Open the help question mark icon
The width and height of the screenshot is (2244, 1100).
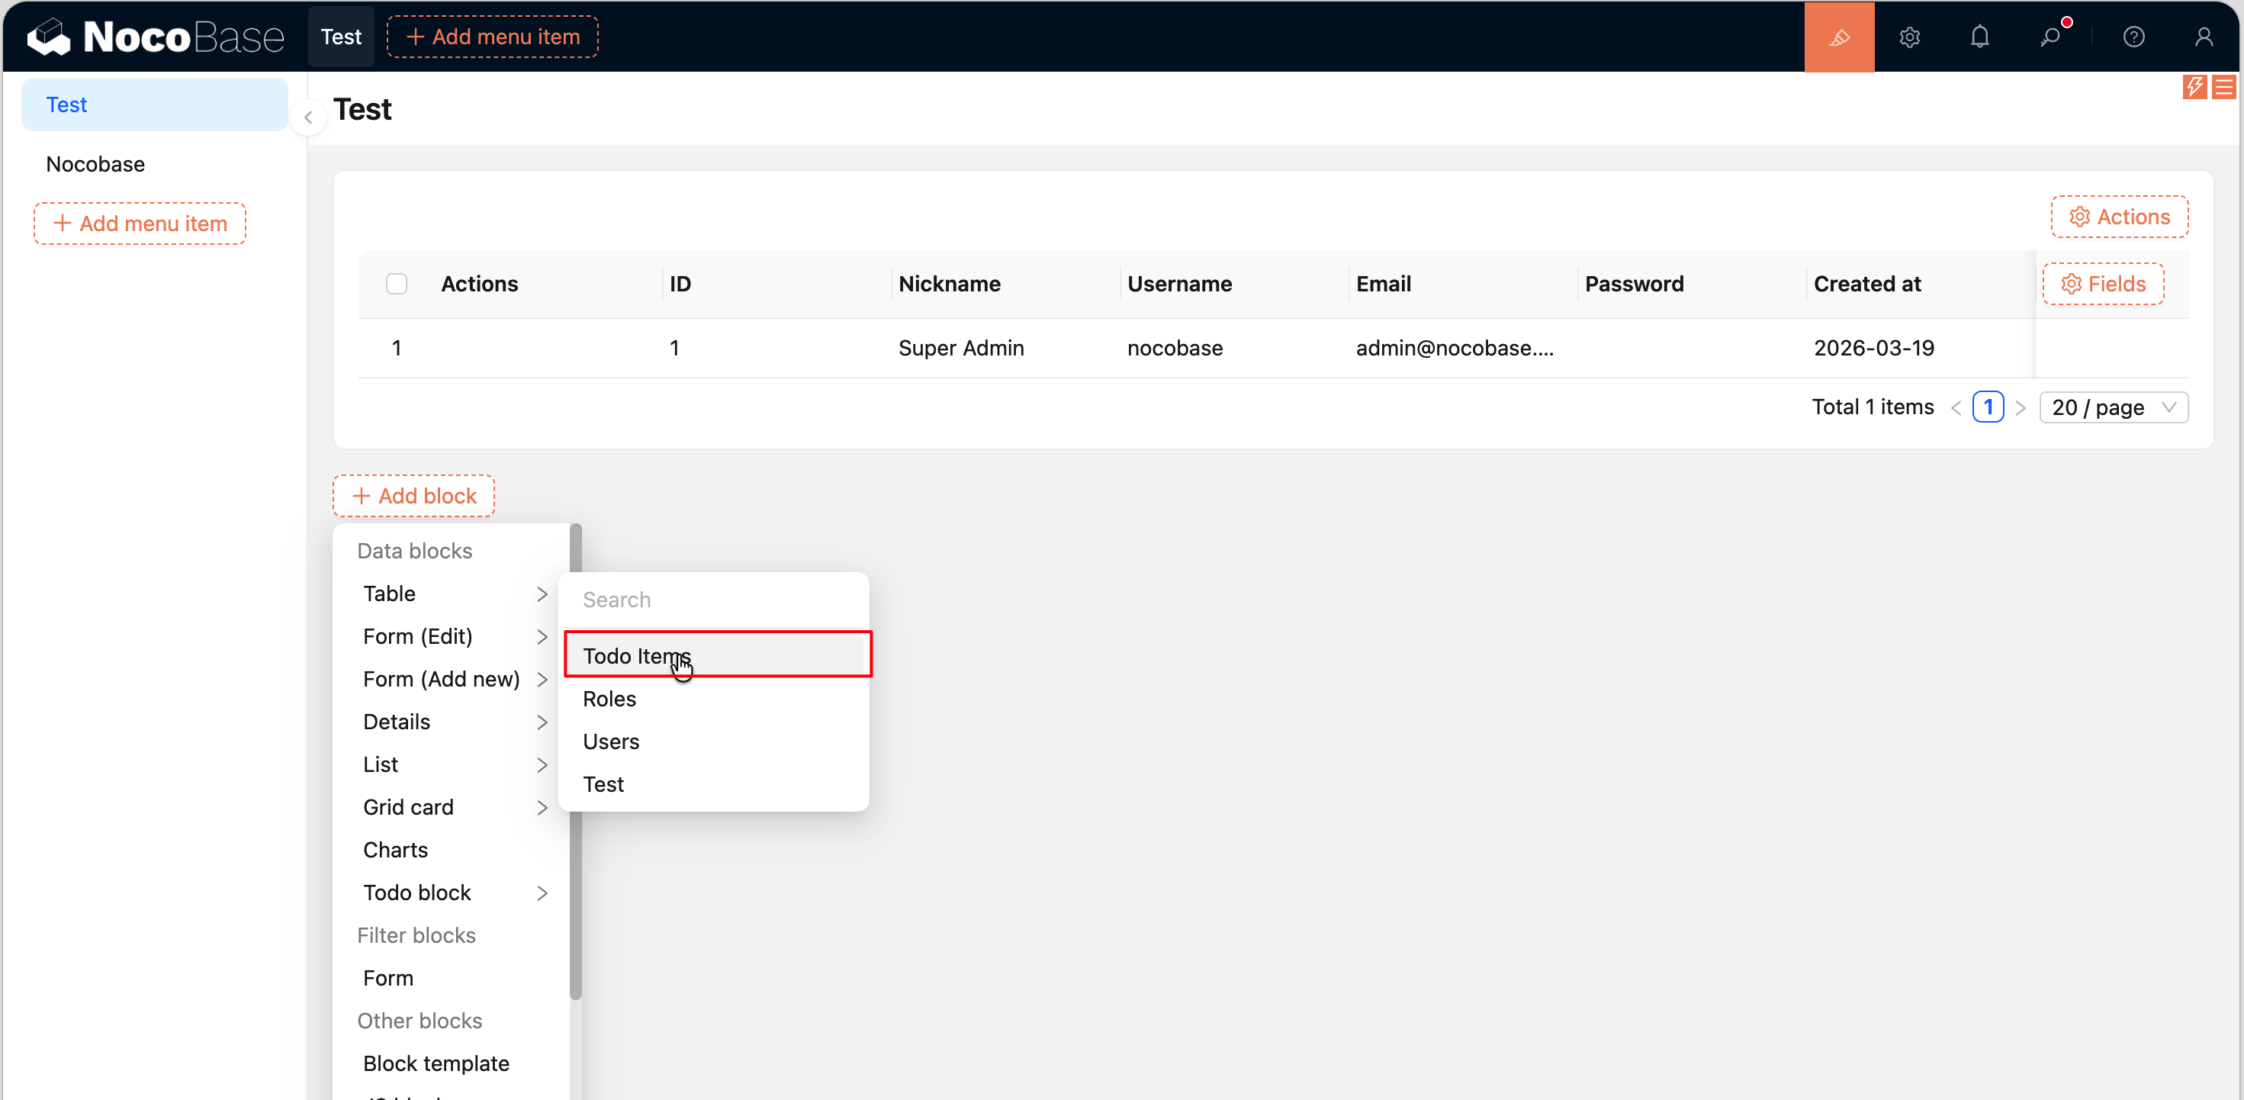click(2133, 37)
